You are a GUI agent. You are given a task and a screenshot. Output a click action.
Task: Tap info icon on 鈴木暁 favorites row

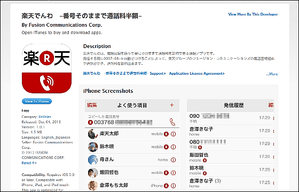pos(173,147)
